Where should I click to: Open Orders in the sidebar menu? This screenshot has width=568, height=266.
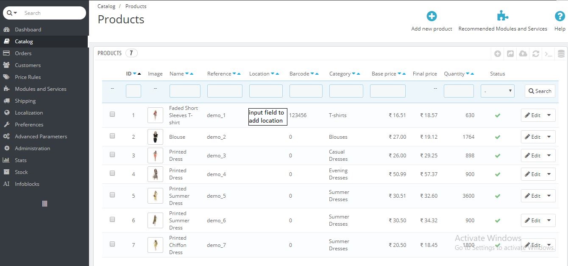click(x=23, y=53)
